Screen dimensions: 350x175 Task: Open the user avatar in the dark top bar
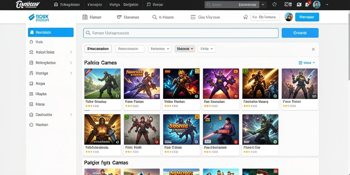(x=317, y=4)
